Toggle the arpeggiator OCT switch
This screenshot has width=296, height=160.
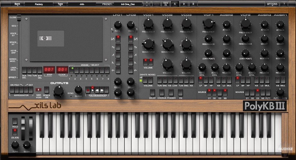[31, 90]
